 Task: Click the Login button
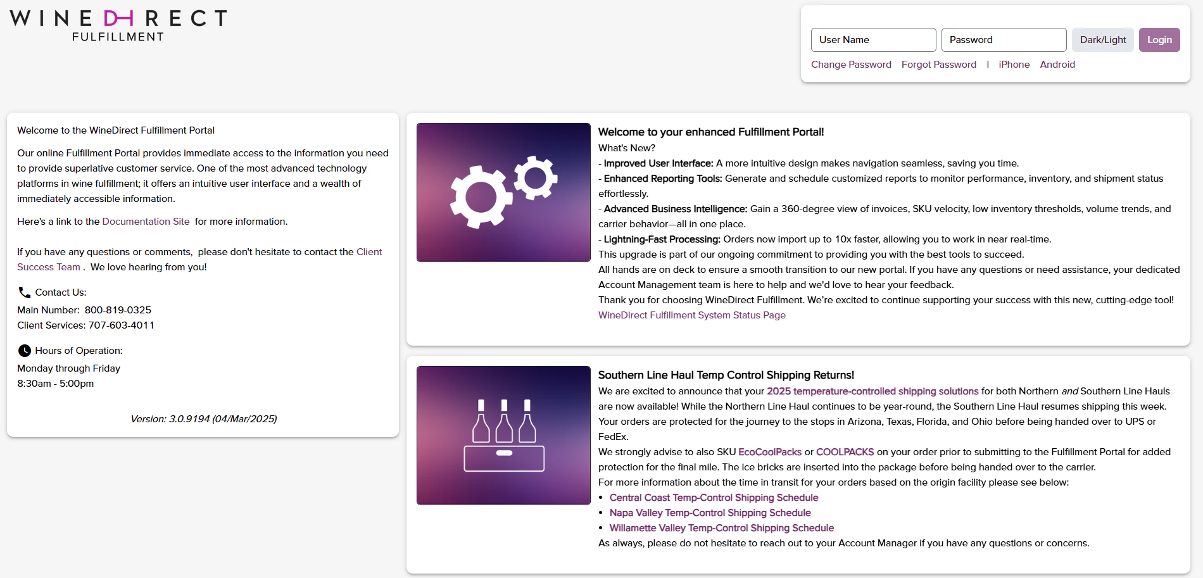tap(1159, 40)
